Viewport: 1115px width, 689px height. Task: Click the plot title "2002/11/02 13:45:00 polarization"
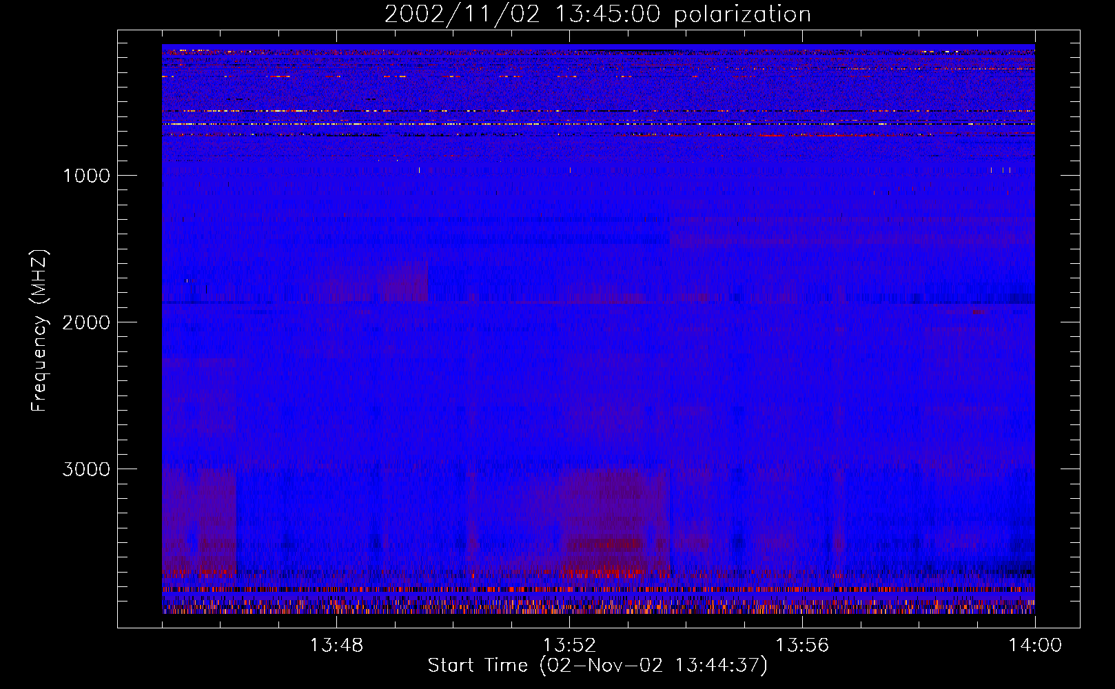[x=597, y=14]
